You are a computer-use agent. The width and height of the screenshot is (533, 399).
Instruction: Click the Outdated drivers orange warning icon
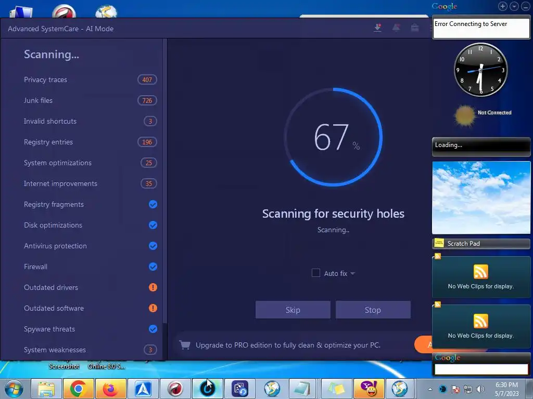coord(153,287)
